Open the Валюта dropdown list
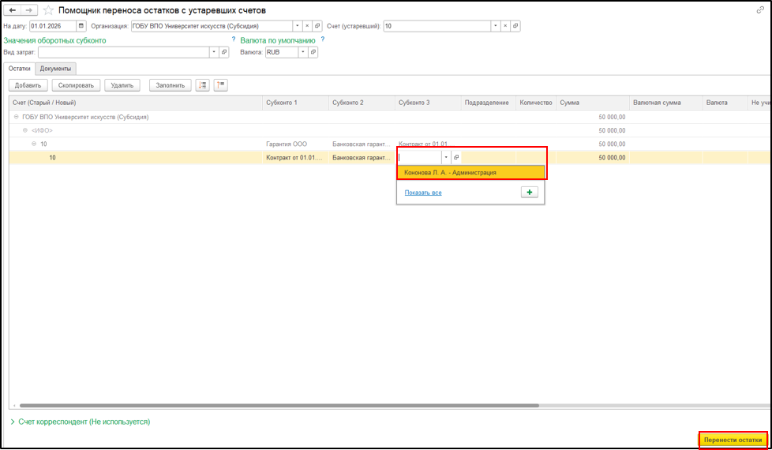This screenshot has width=772, height=450. 303,52
